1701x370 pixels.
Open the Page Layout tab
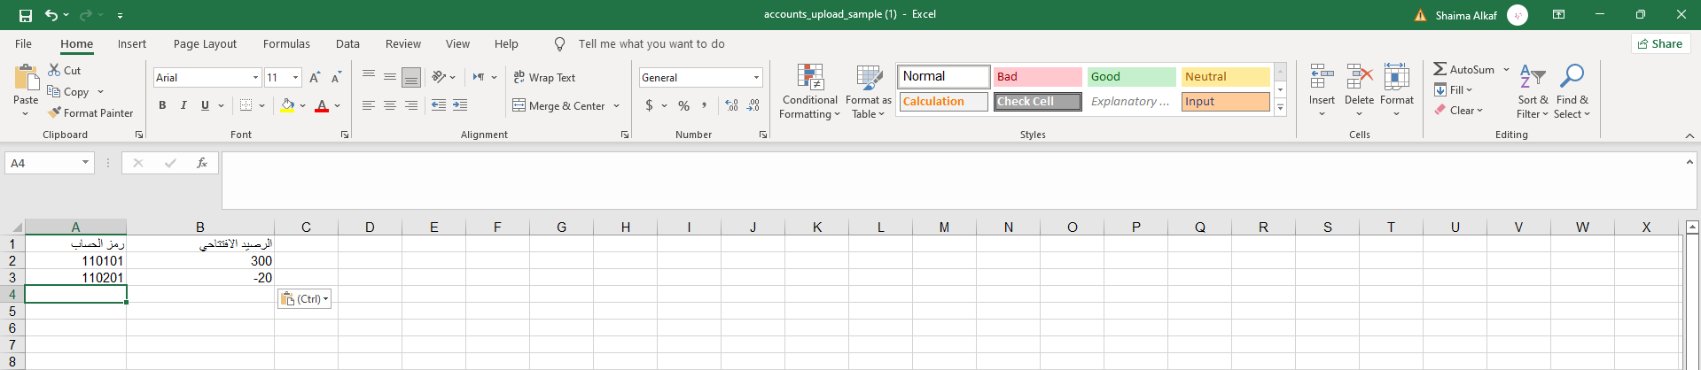click(x=205, y=43)
